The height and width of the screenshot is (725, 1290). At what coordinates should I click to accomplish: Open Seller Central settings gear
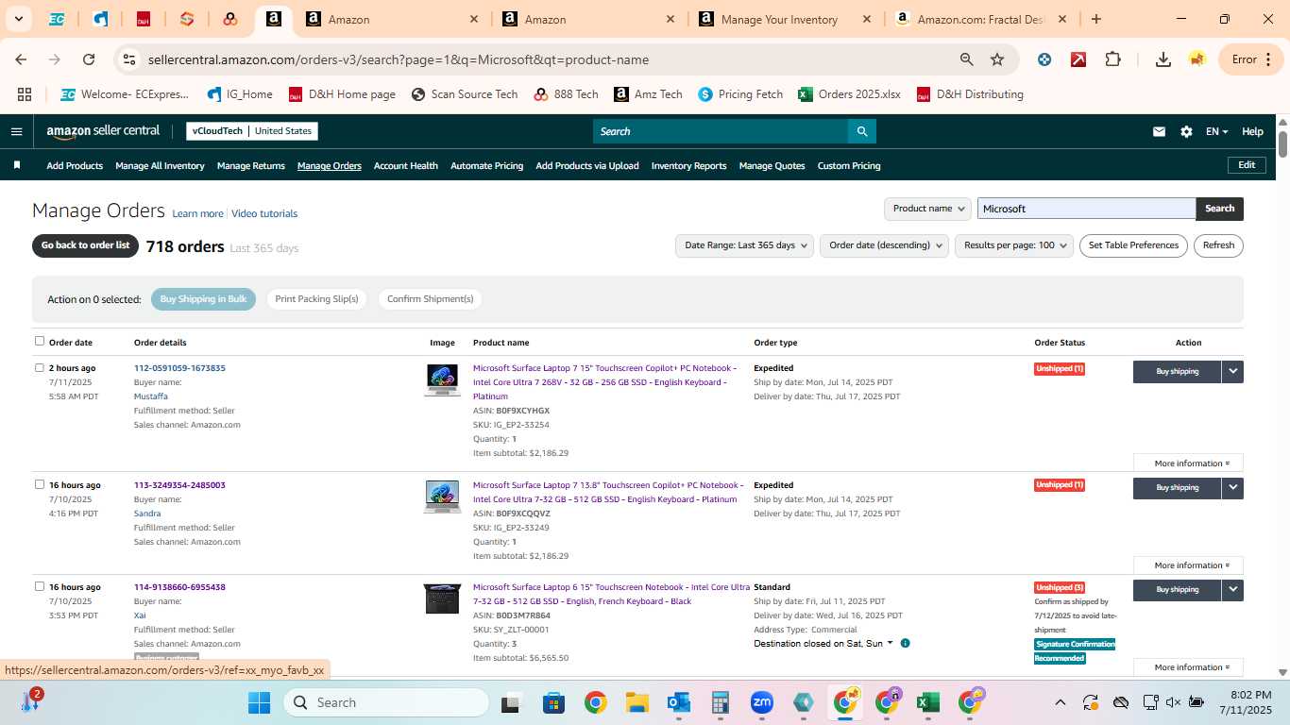click(1186, 131)
